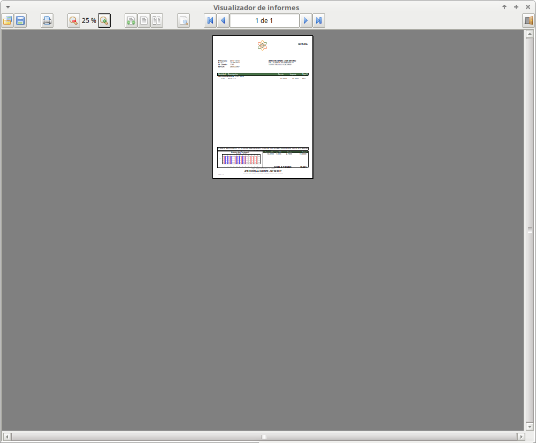The width and height of the screenshot is (536, 443).
Task: Zoom in with the plus magnifier
Action: (104, 20)
